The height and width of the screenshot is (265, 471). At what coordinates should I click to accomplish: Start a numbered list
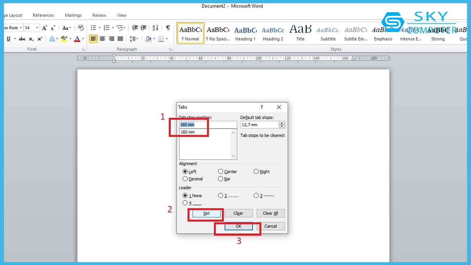tap(106, 28)
